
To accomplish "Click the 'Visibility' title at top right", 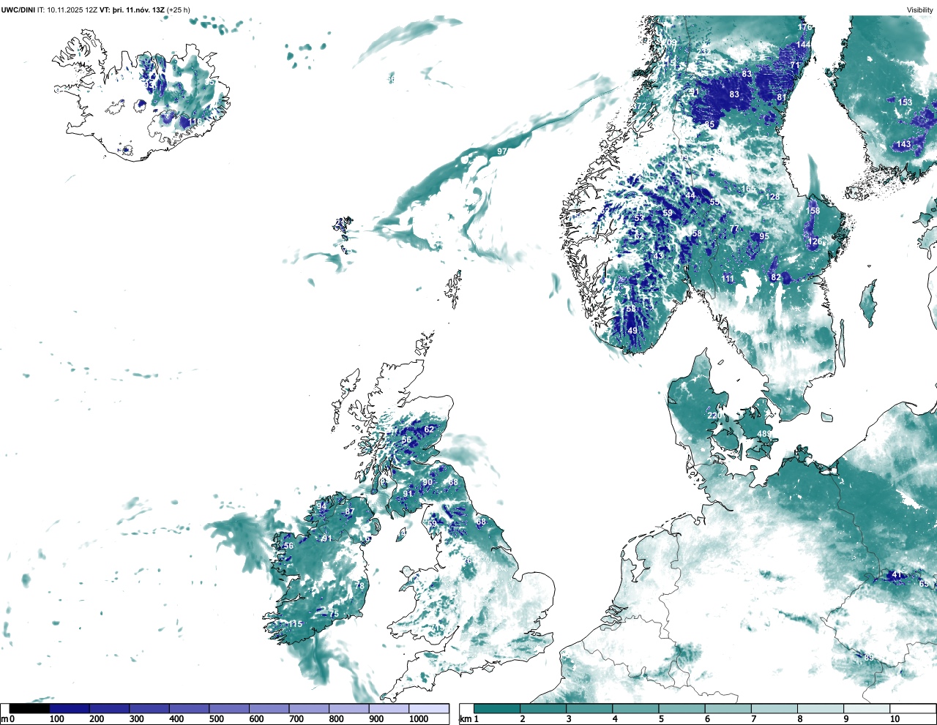I will pyautogui.click(x=920, y=10).
